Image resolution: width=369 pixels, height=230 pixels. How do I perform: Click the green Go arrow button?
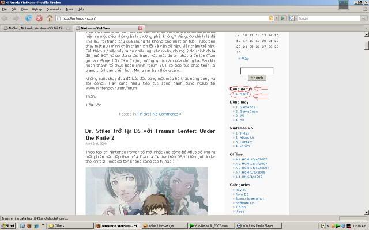click(x=283, y=18)
